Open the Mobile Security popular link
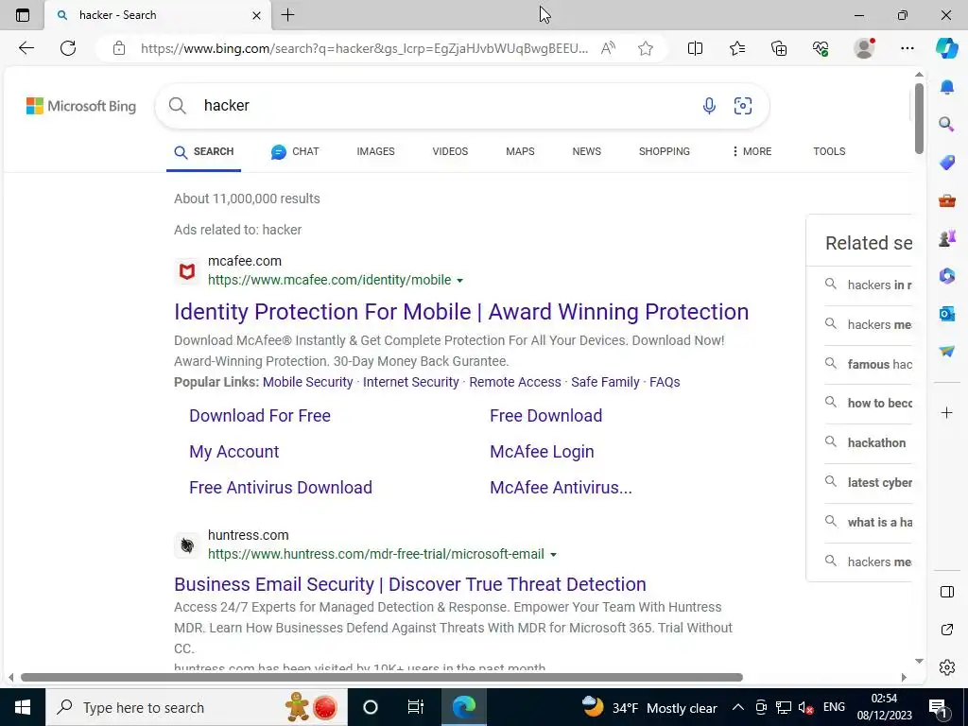This screenshot has width=968, height=726. point(307,382)
